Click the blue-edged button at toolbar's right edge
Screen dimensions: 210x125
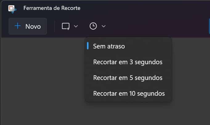[209, 26]
